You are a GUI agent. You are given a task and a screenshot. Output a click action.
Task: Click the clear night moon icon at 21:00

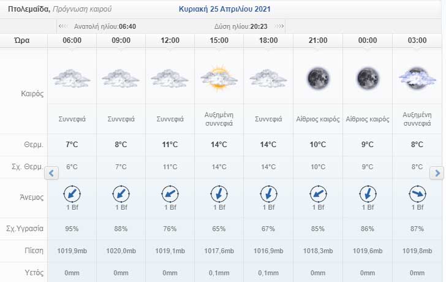coord(317,78)
